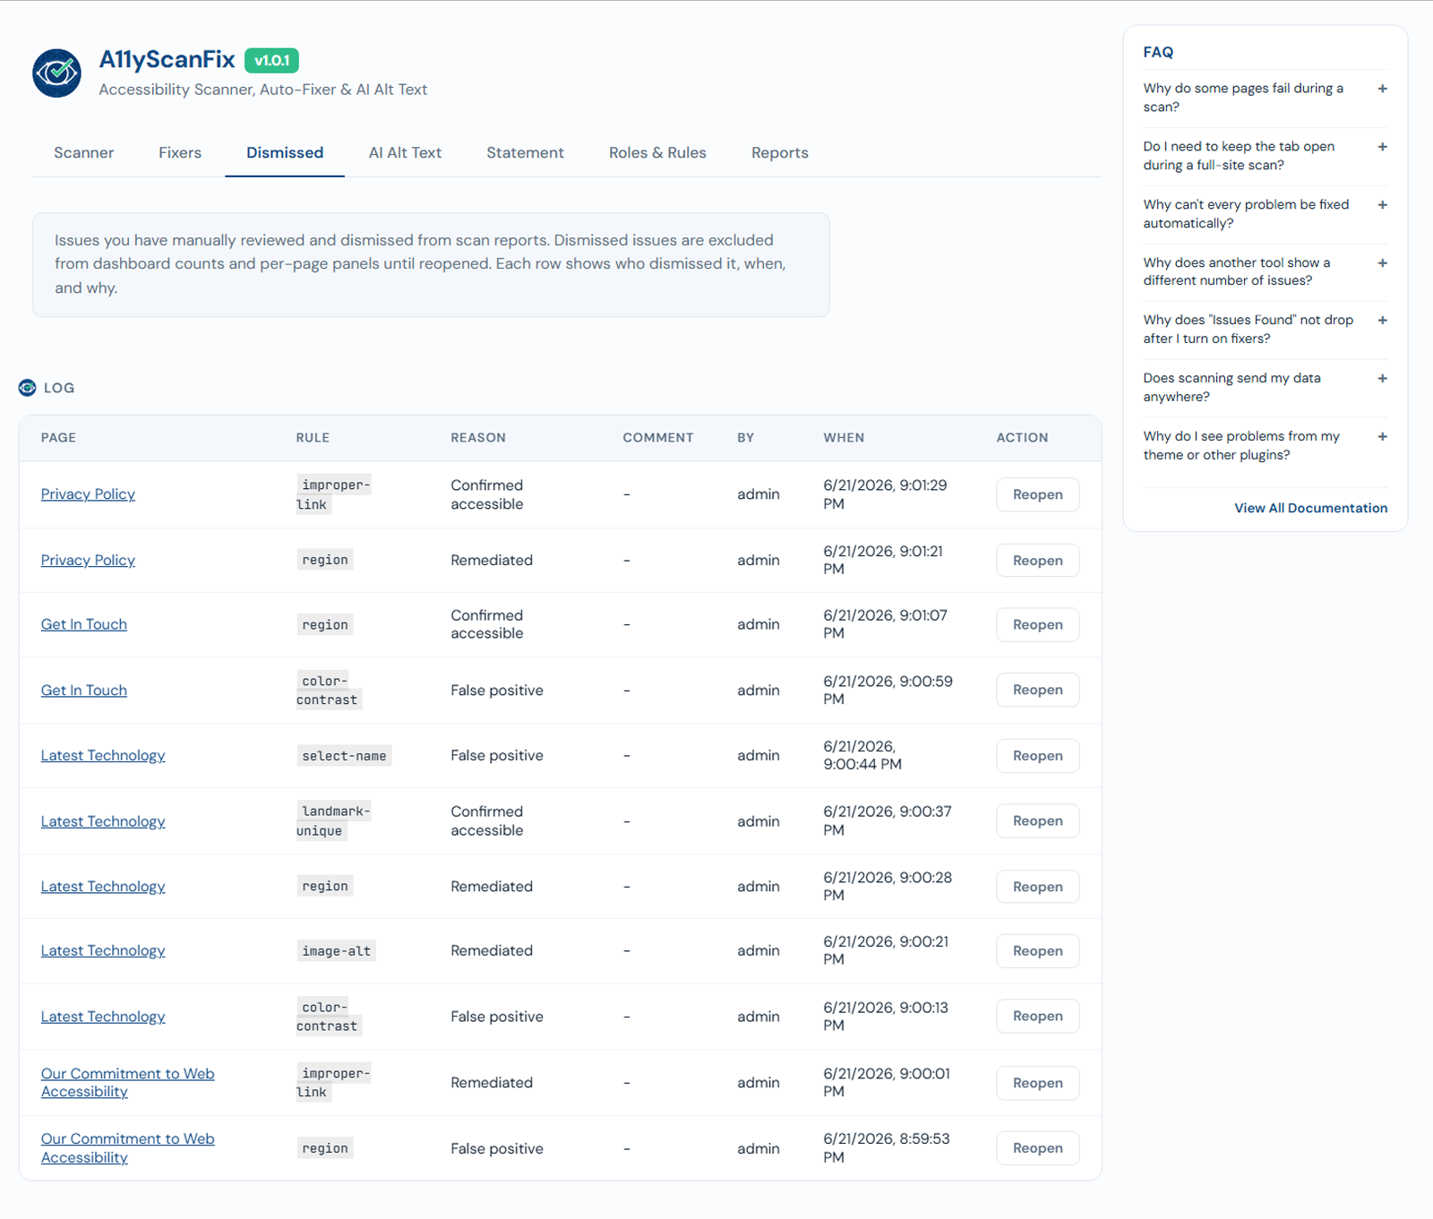Click the small eye icon beside LOG

pyautogui.click(x=27, y=388)
